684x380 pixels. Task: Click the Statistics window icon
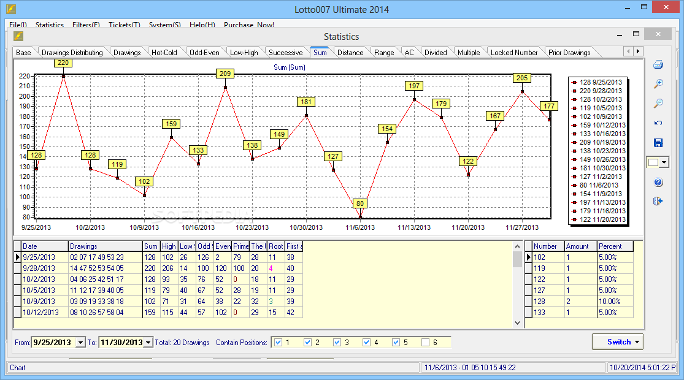coord(18,36)
